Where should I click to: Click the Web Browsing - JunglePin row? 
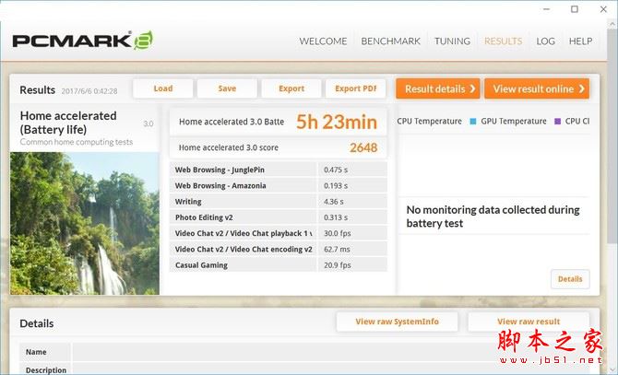(279, 170)
